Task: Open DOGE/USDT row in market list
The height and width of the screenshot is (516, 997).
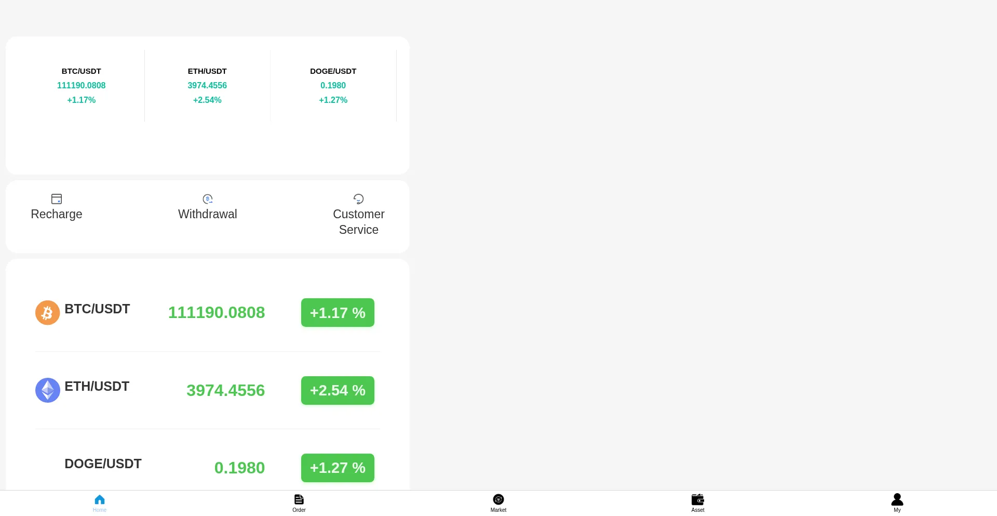Action: point(103,464)
